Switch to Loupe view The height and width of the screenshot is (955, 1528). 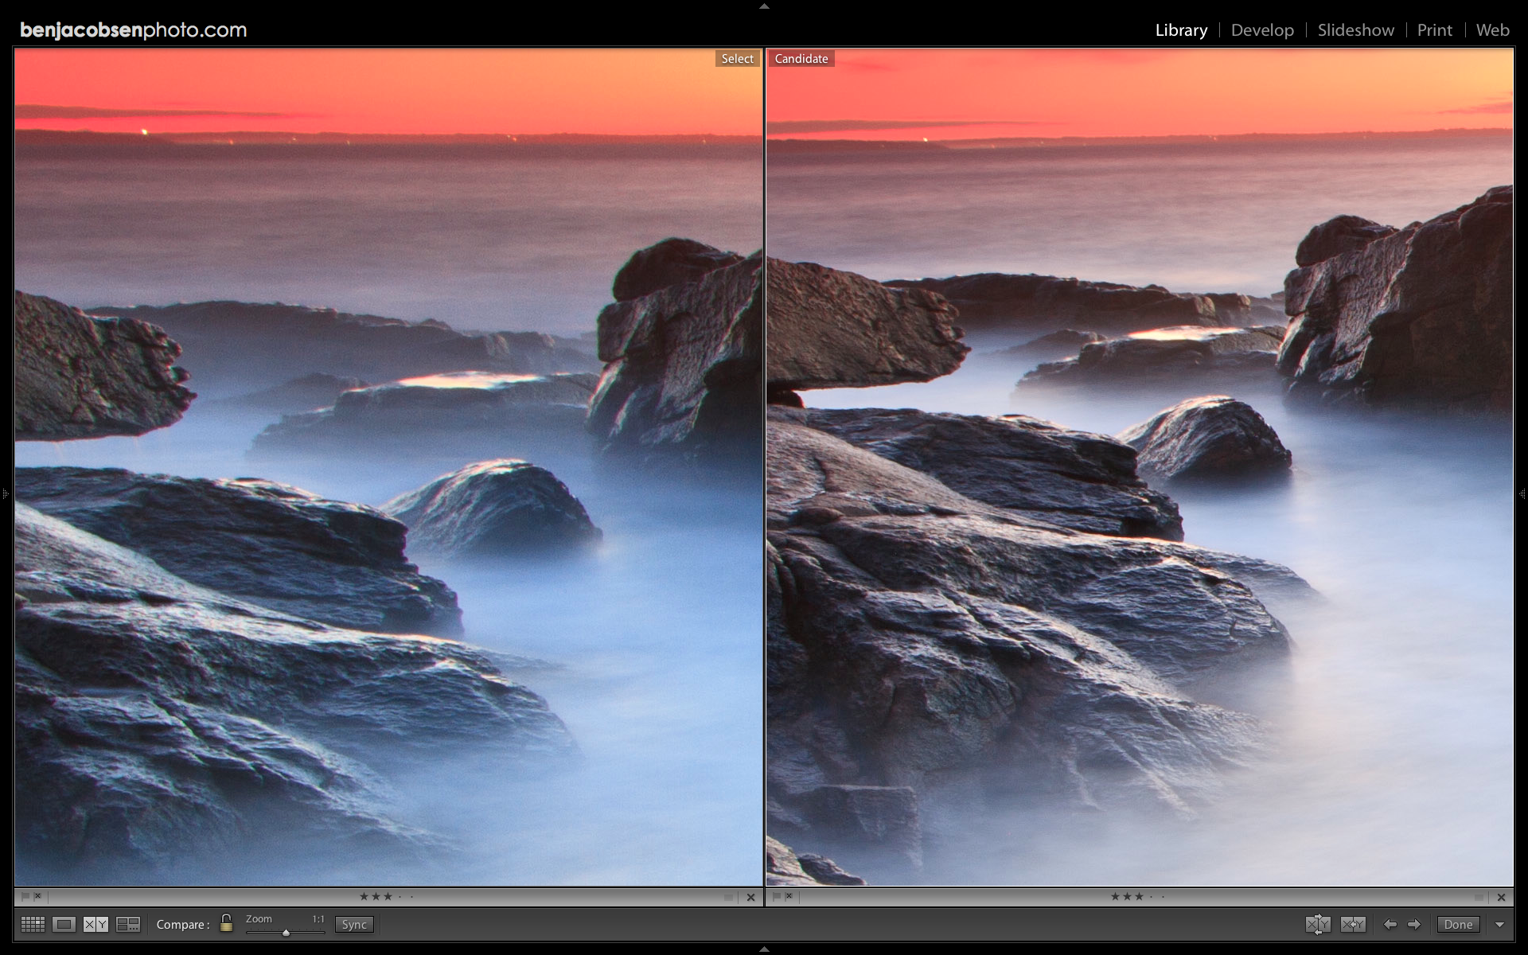[64, 924]
